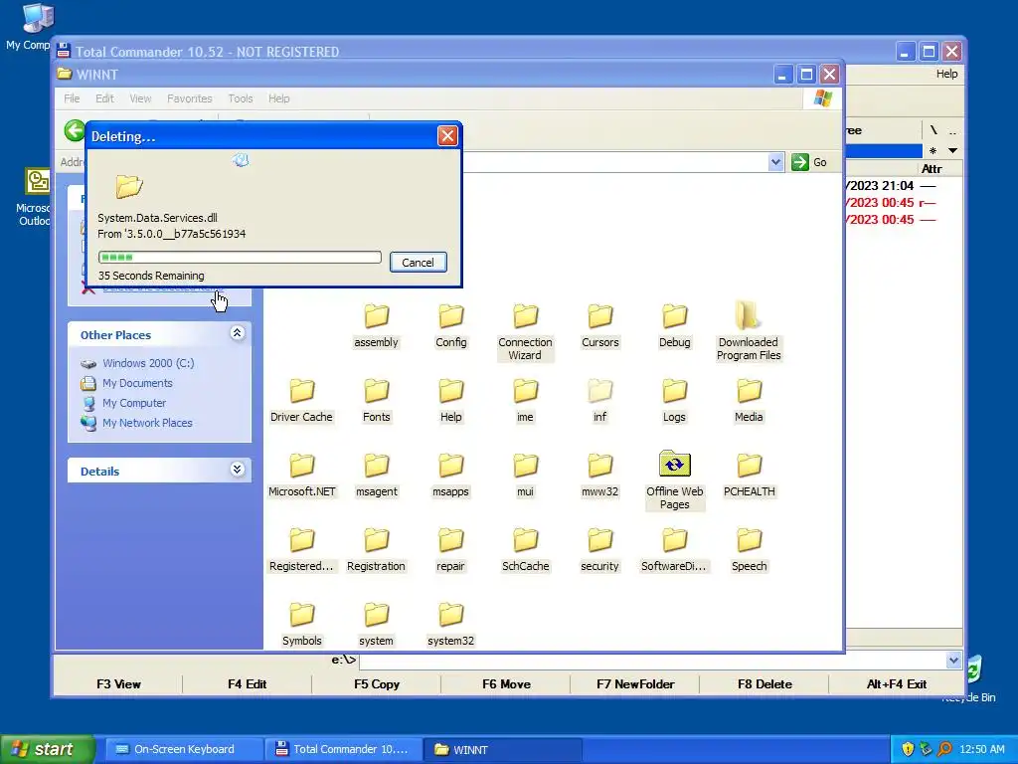The image size is (1018, 764).
Task: Open My Computer link in Other Places
Action: (x=134, y=403)
